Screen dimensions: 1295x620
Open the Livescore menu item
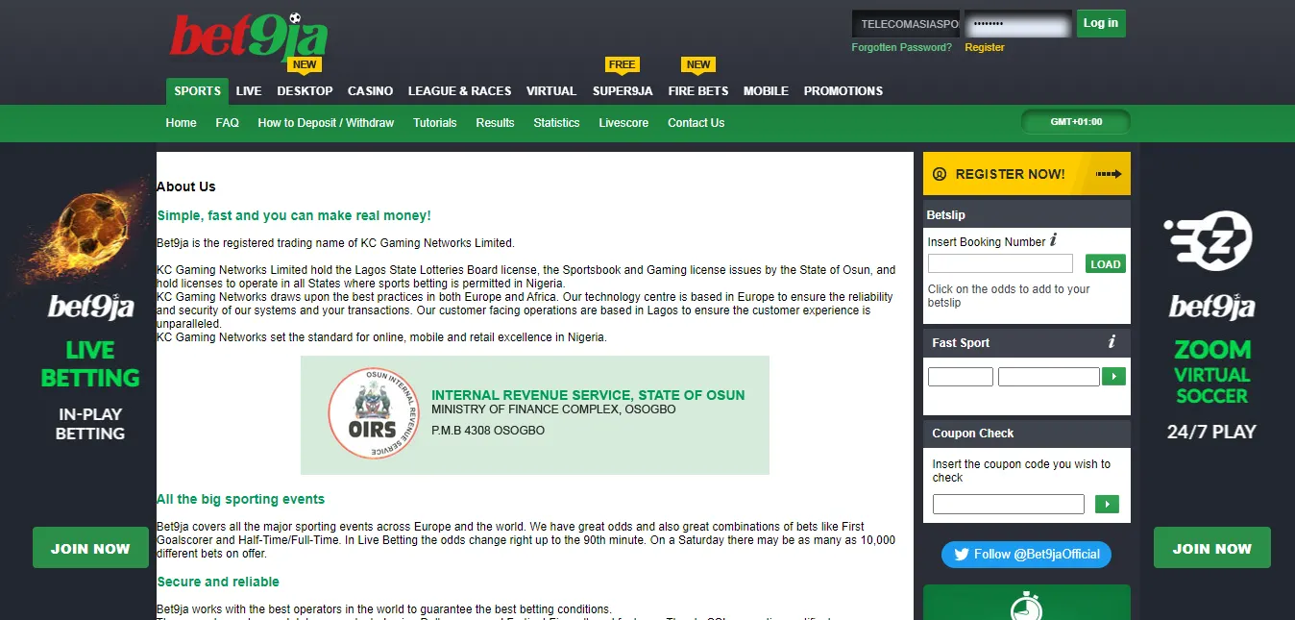click(623, 123)
